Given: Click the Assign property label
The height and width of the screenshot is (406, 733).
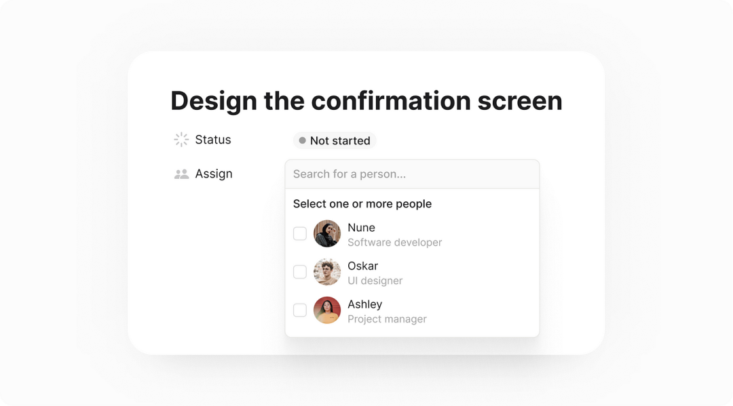Looking at the screenshot, I should click(x=214, y=174).
